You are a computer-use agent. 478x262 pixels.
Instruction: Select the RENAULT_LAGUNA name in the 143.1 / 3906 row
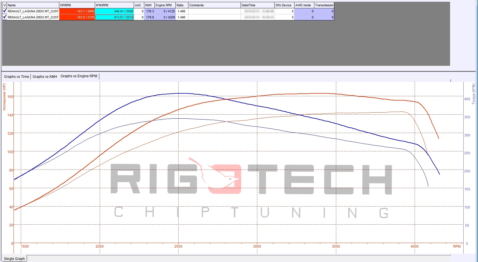click(33, 11)
